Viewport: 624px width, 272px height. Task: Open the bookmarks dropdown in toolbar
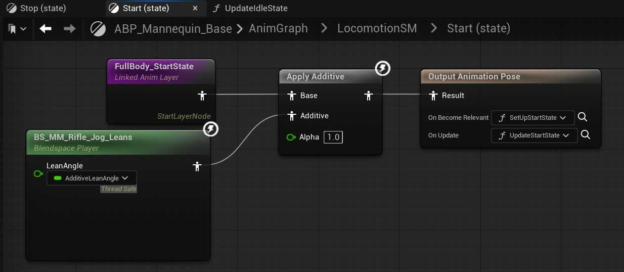17,29
